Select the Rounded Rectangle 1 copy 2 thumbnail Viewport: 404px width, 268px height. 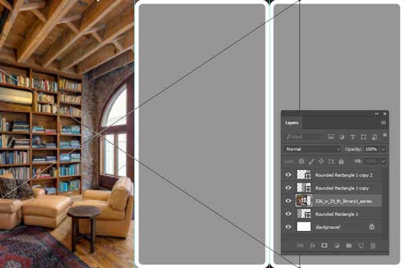coord(304,175)
